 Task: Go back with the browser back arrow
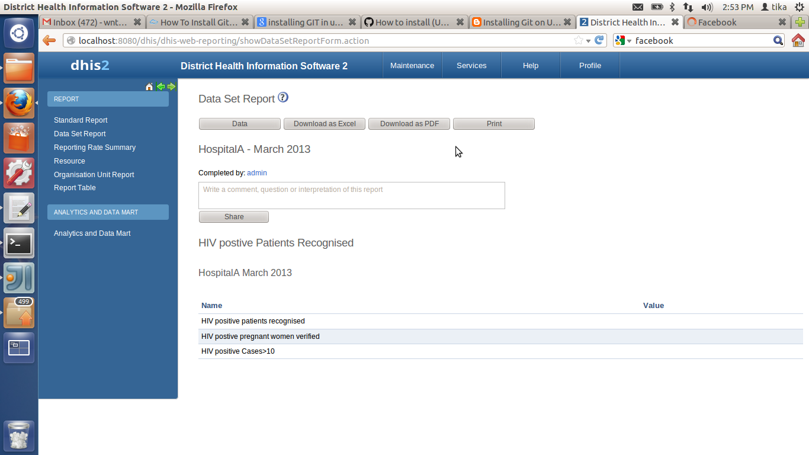click(x=49, y=40)
